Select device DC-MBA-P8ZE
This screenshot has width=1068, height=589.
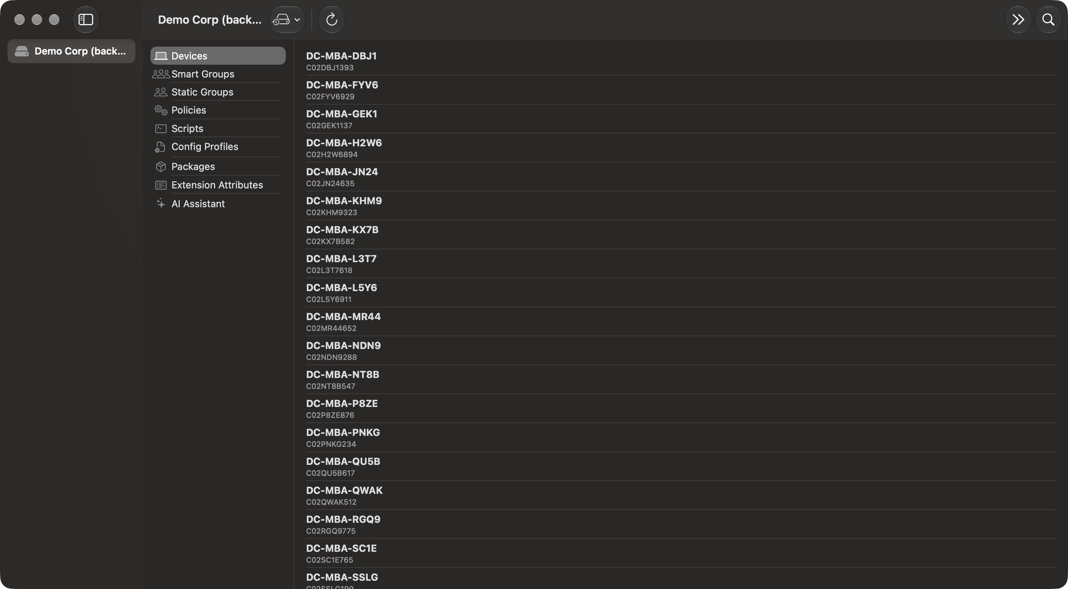coord(681,408)
